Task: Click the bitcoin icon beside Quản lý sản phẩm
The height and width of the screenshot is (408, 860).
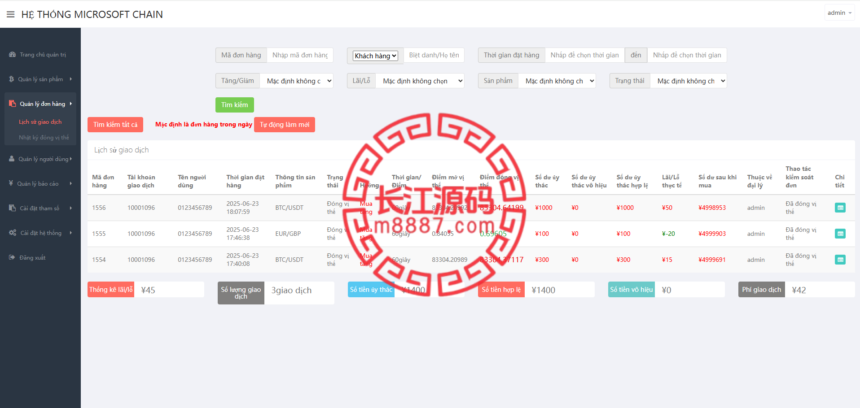Action: pos(11,79)
